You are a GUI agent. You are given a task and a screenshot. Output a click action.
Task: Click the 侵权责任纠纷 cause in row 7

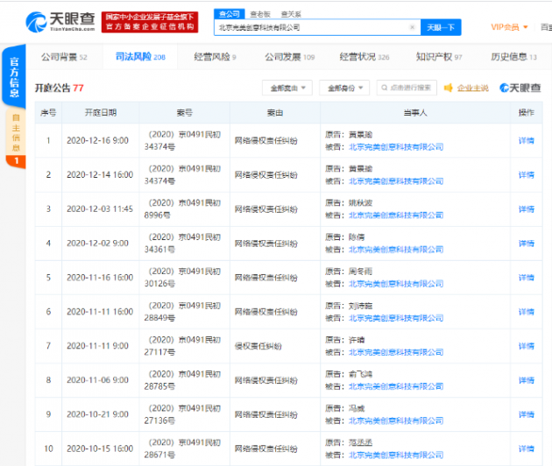(258, 346)
